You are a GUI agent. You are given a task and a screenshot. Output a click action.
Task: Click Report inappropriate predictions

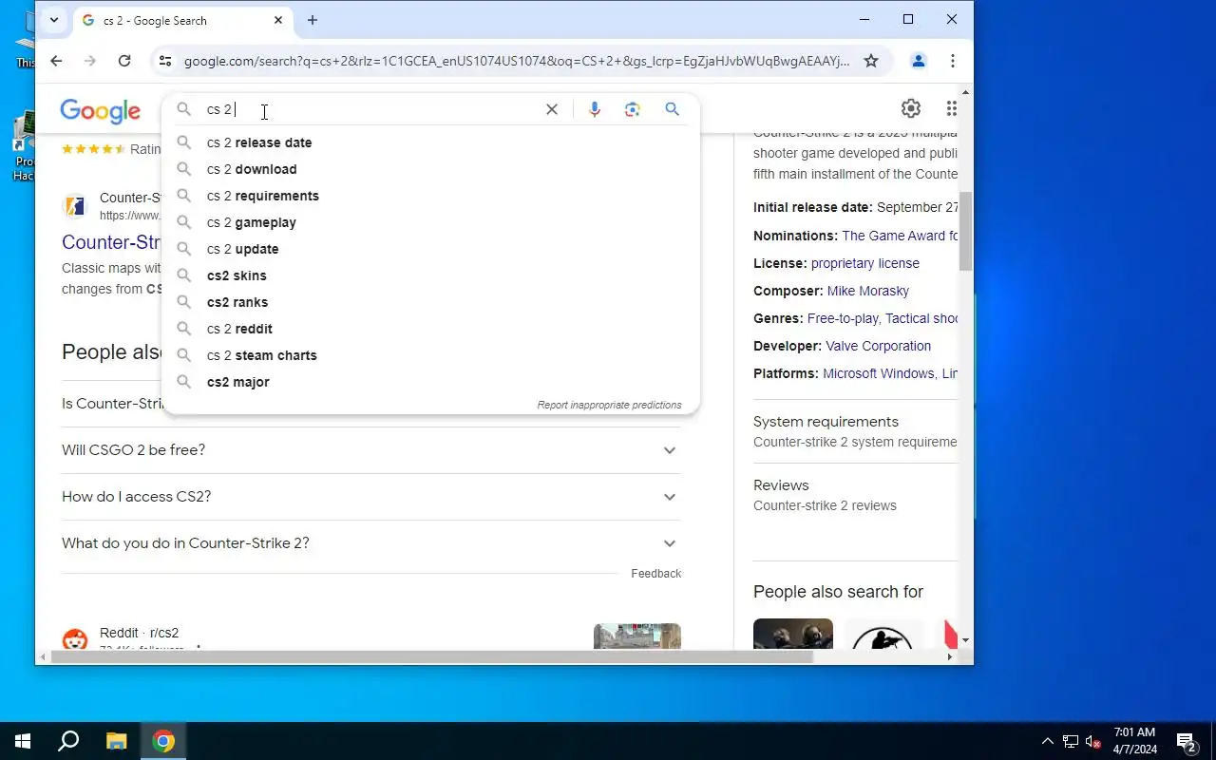pyautogui.click(x=609, y=405)
